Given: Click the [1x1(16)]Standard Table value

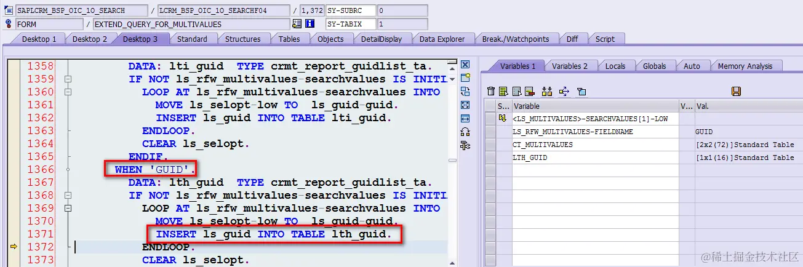Looking at the screenshot, I should [745, 157].
